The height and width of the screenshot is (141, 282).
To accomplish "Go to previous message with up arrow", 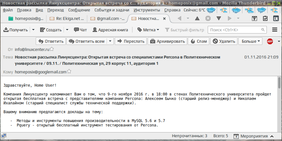I will click(197, 18).
